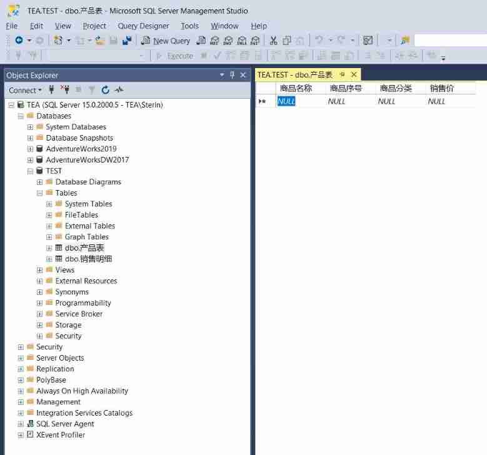Screen dimensions: 487x455
Task: Select the dbo.销售明细 table
Action: 88,259
